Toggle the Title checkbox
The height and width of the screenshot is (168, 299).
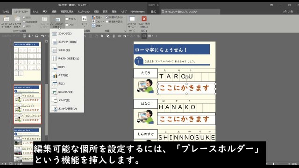[71, 19]
